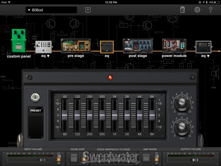Tap the Bluetooth icon in status bar
Viewport: 221px width, 166px height.
coord(207,2)
